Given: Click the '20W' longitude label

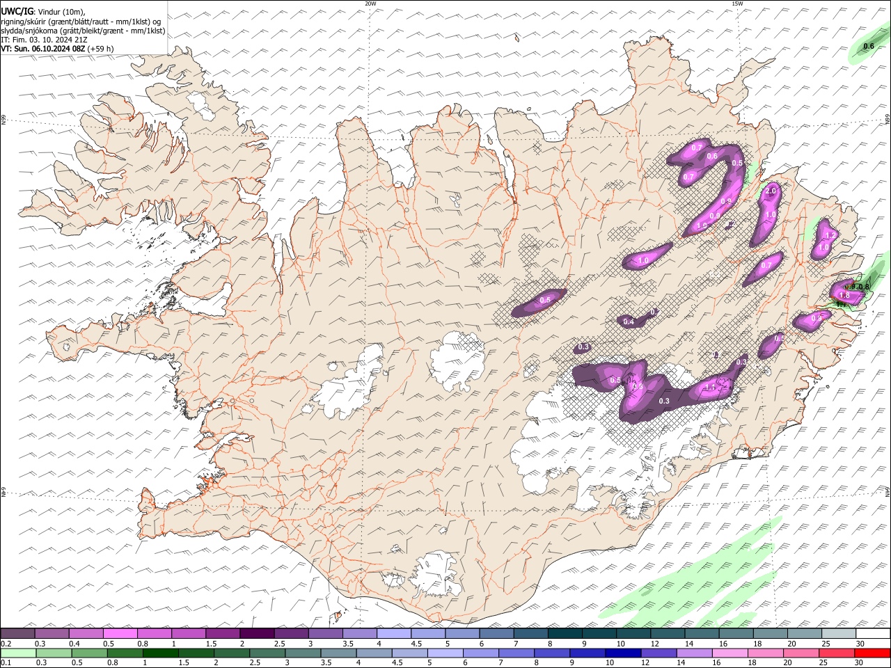Looking at the screenshot, I should (370, 3).
